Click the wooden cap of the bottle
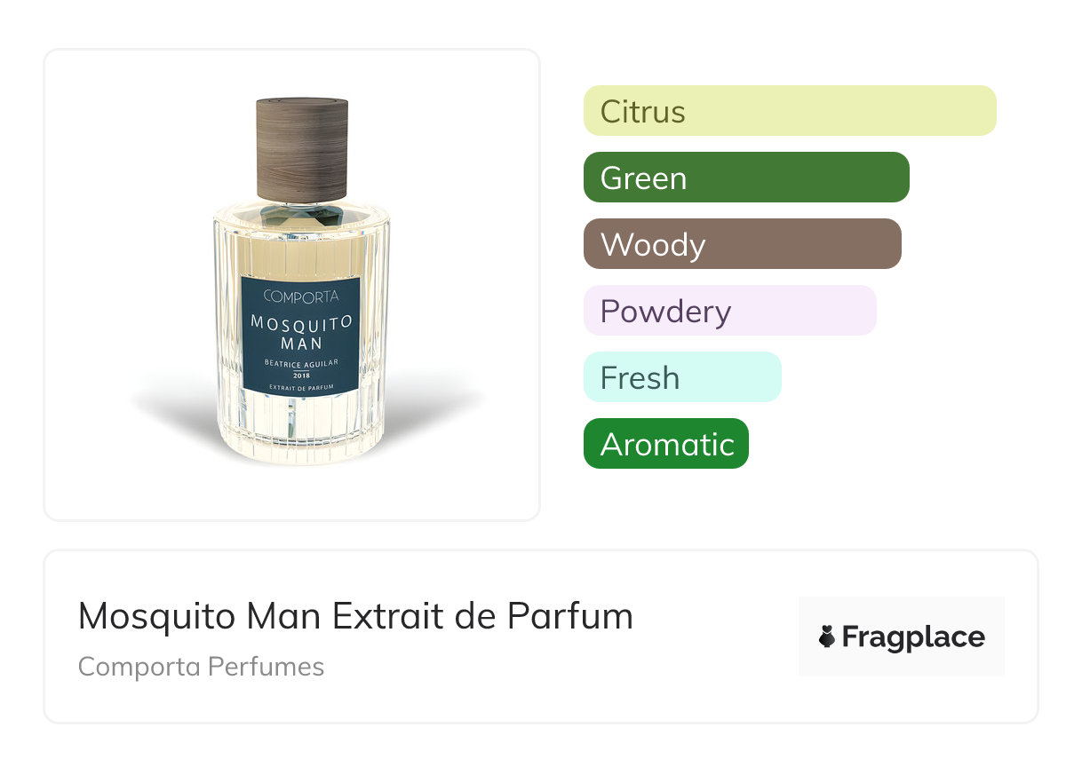Screen dimensions: 1082x767 coord(302,149)
